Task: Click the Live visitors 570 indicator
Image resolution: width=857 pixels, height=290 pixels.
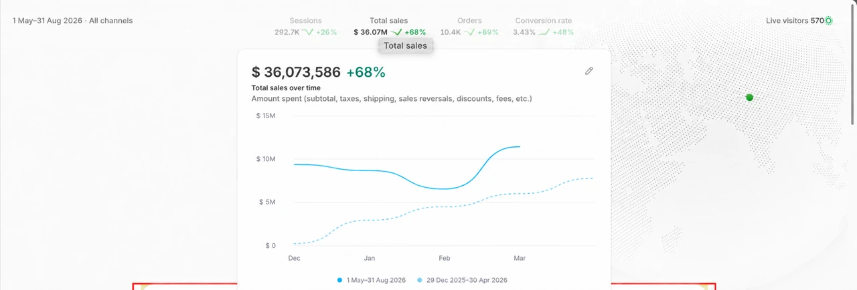Action: pos(799,21)
